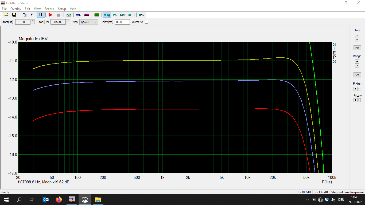The width and height of the screenshot is (365, 205).
Task: Switch to M+D magnitude plus distortion view
Action: point(131,15)
